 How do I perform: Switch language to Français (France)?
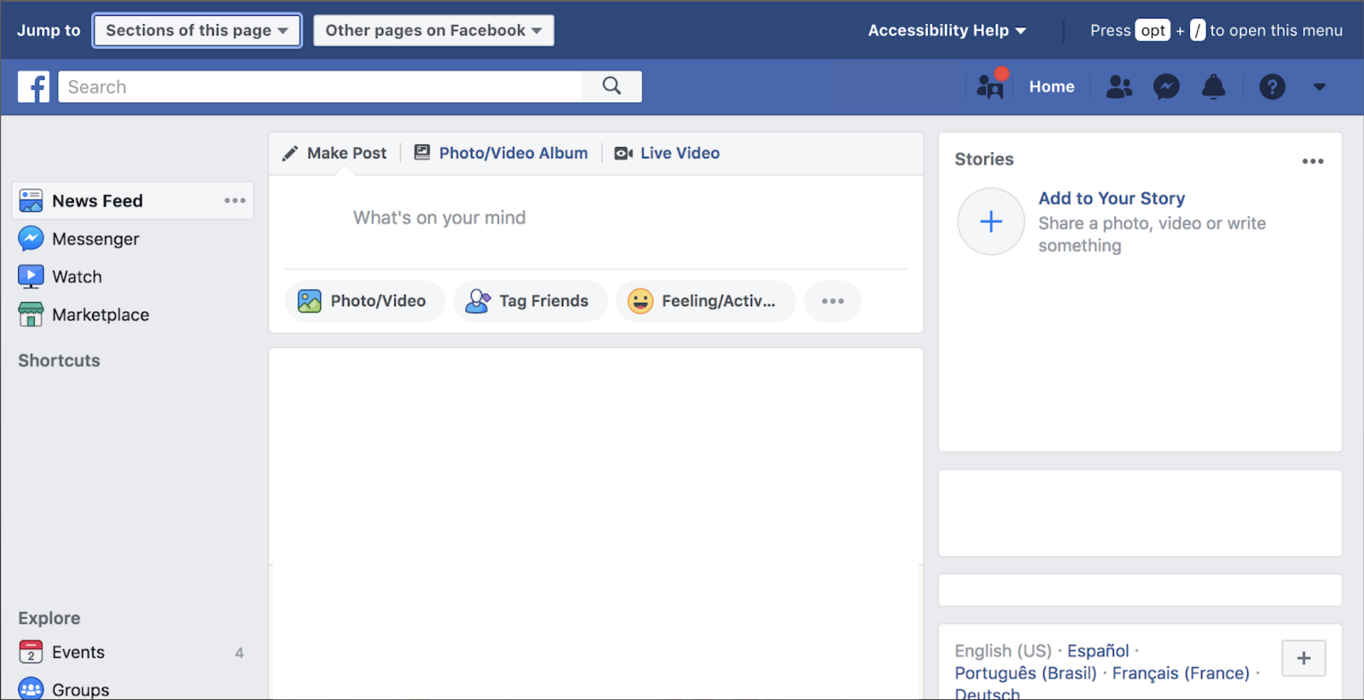click(x=1180, y=673)
